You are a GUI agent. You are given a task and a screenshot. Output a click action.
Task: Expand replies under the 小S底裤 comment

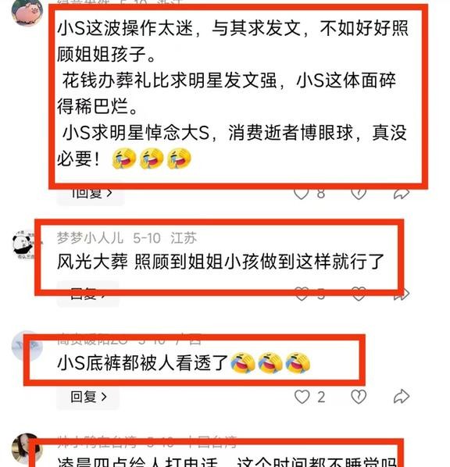[x=88, y=397]
